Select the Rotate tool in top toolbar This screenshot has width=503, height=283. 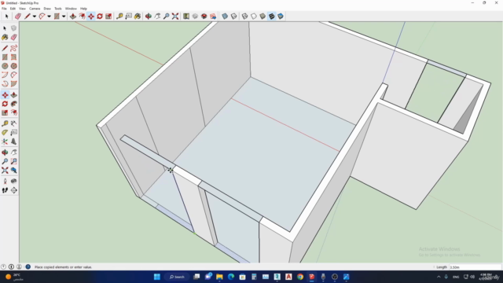pos(100,16)
